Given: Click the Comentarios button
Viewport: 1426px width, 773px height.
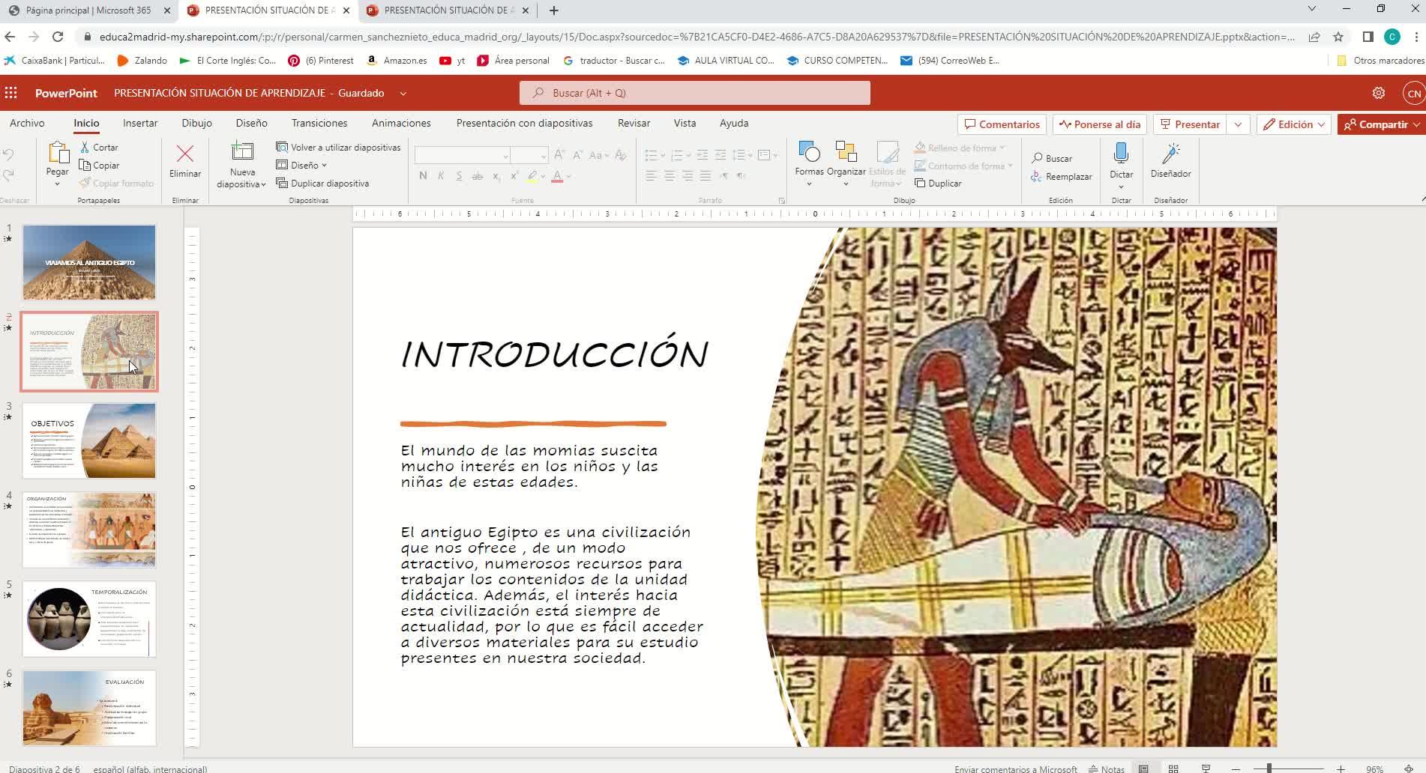Looking at the screenshot, I should coord(1002,124).
